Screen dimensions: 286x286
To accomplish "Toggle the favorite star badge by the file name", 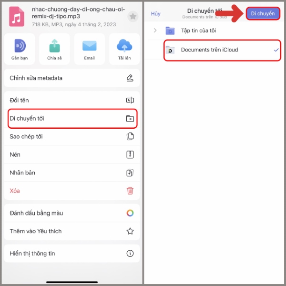I will pyautogui.click(x=133, y=17).
